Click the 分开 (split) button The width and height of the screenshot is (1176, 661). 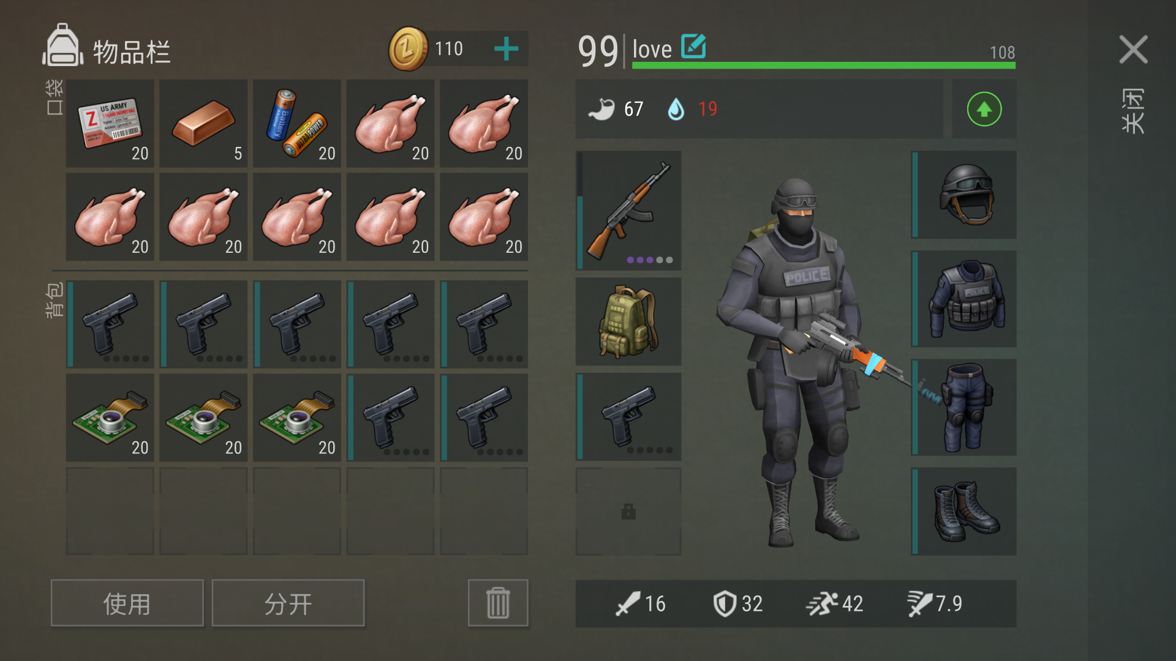pos(288,603)
